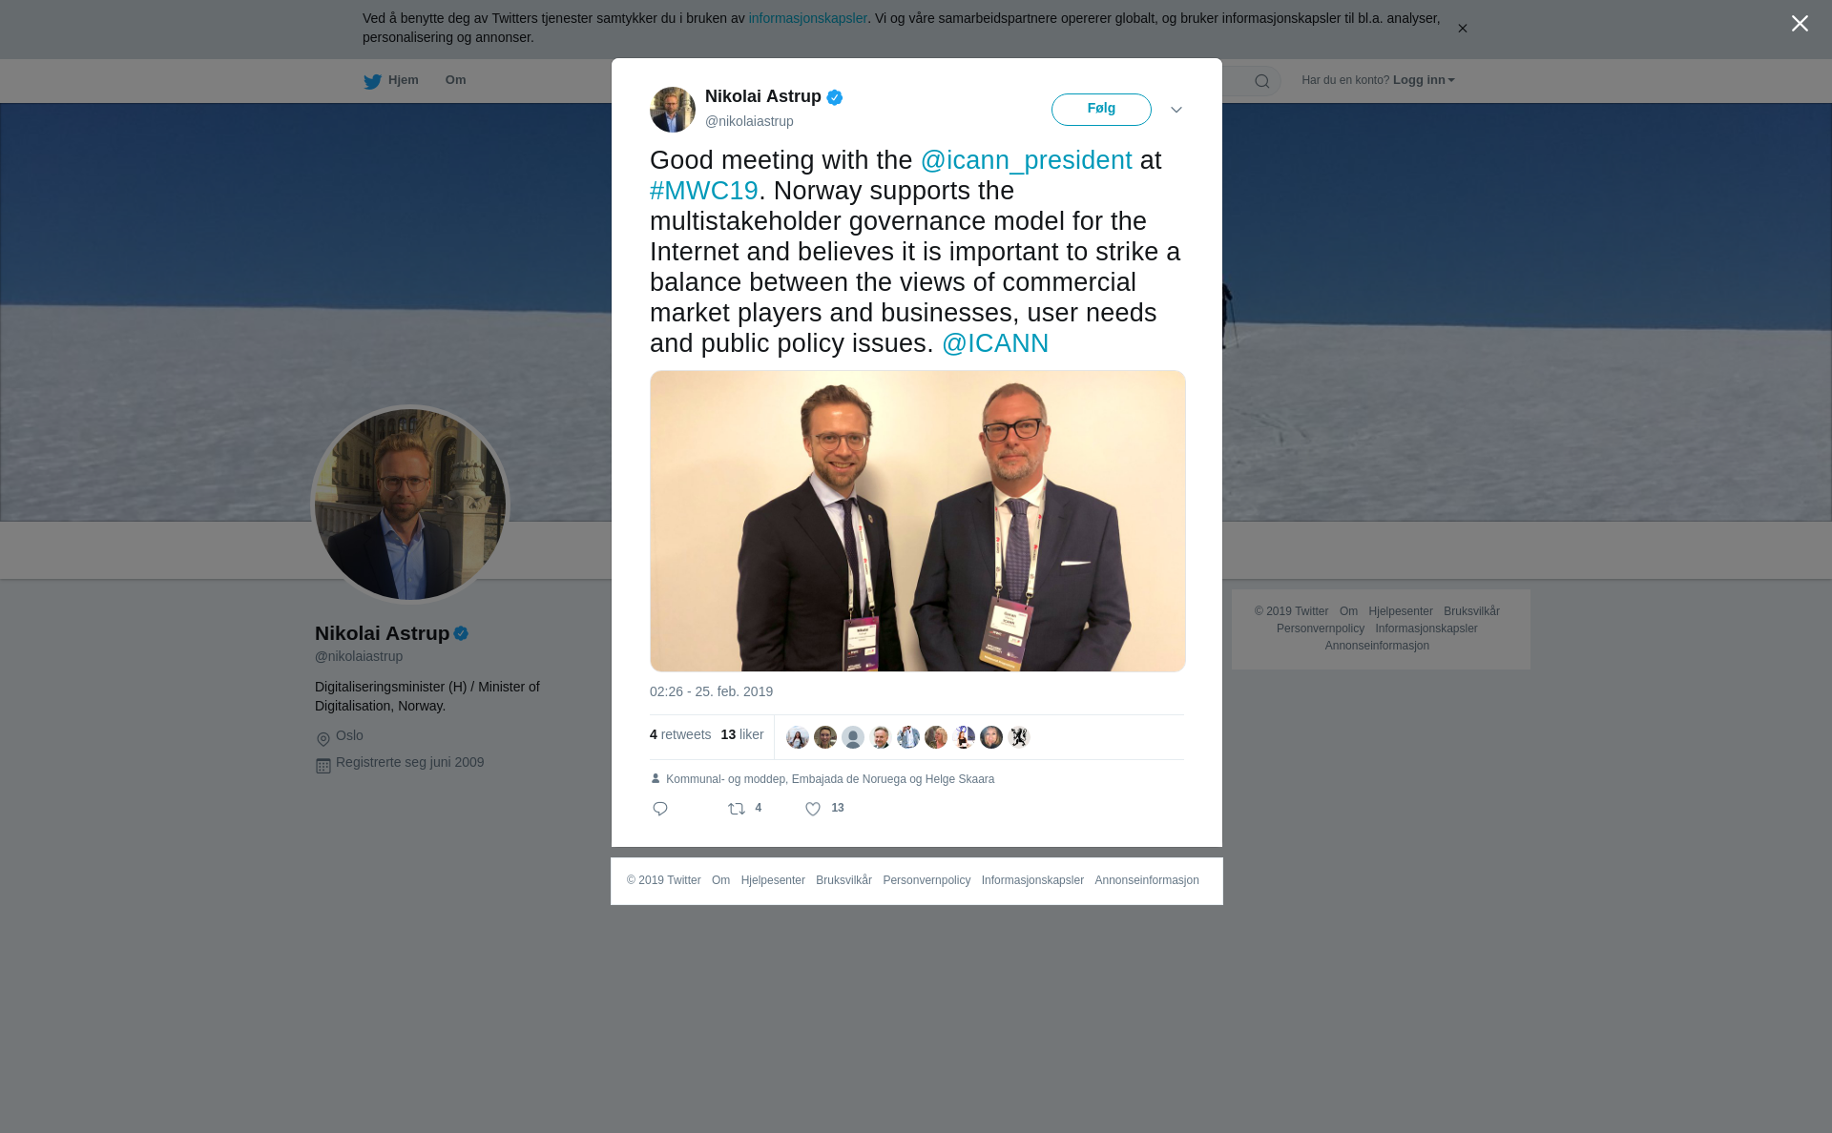Open first liker's avatar thumbnail
This screenshot has width=1832, height=1133.
coord(798,737)
